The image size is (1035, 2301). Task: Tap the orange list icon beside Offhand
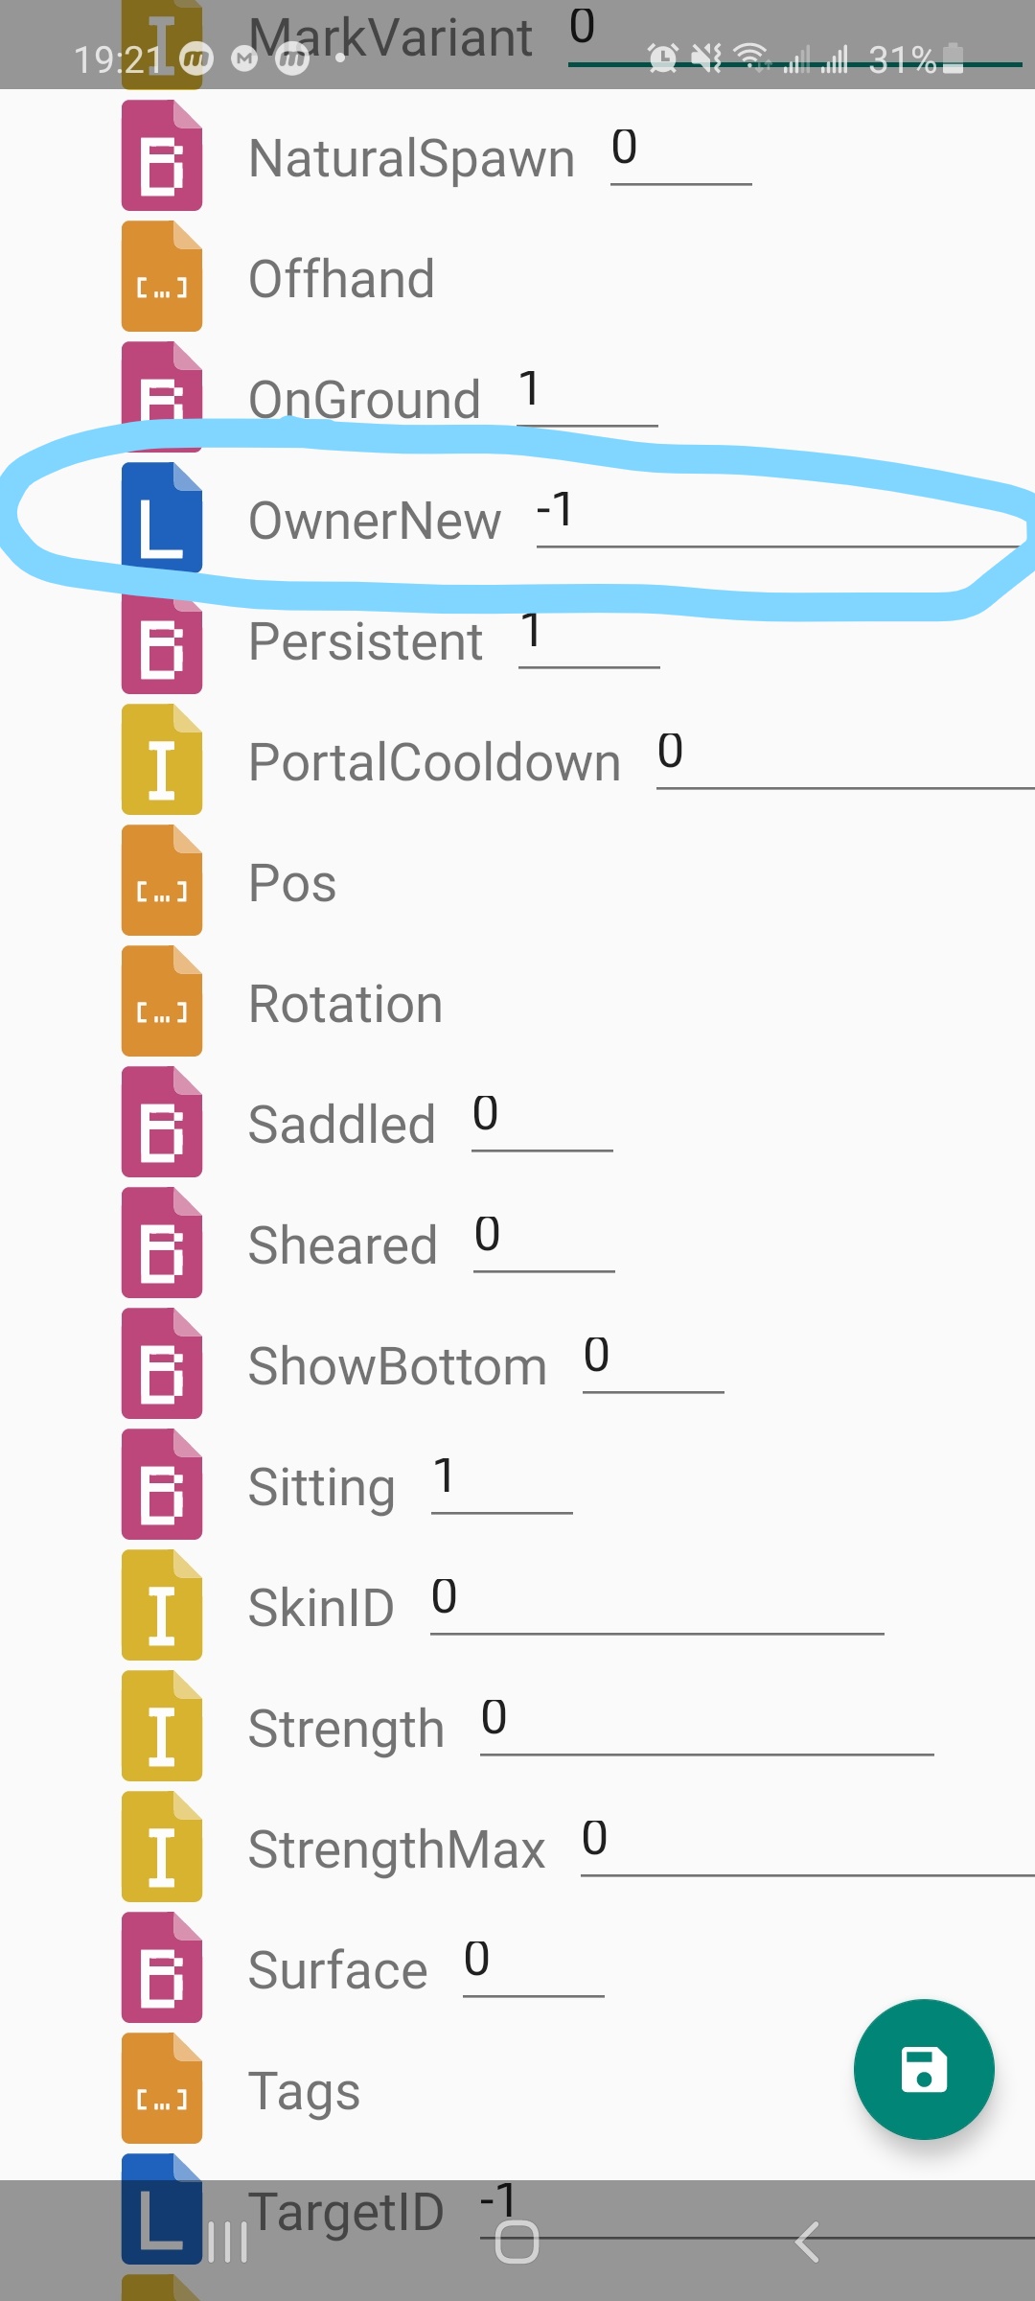point(162,276)
